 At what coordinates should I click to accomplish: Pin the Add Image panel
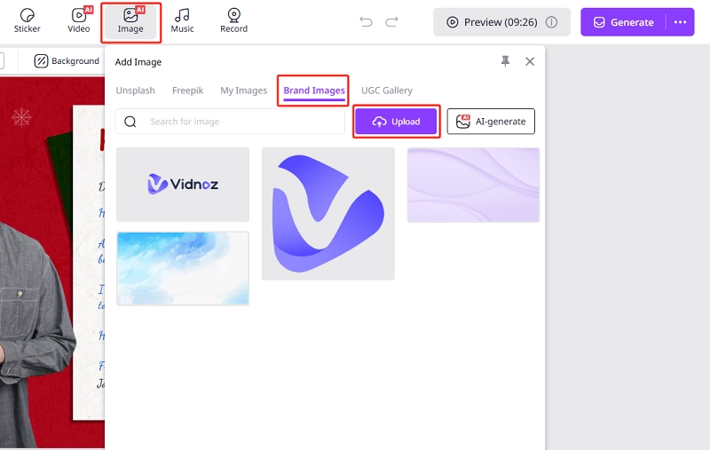pos(506,61)
